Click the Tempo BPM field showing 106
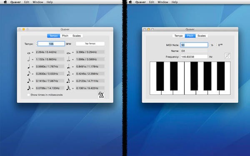Viewport: 250px width, 156px height. (51, 44)
